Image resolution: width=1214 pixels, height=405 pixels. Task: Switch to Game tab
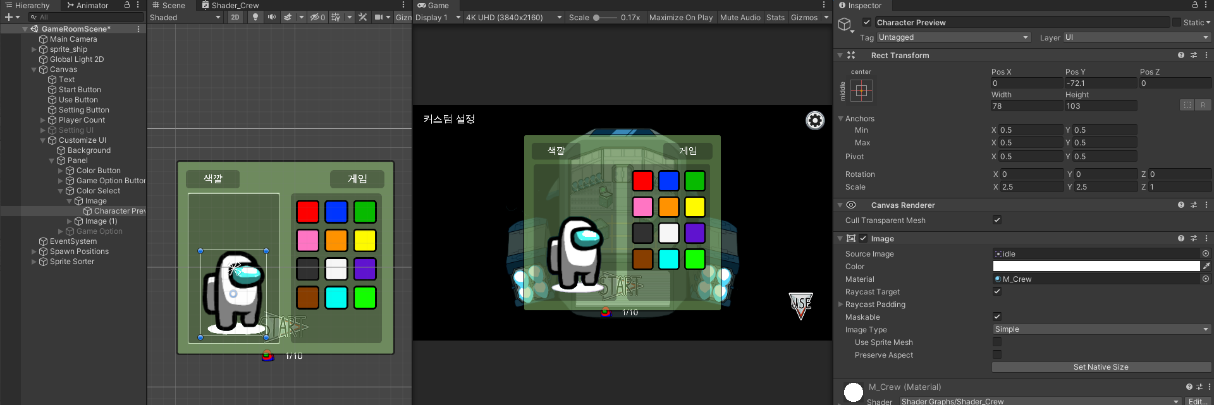[x=433, y=5]
